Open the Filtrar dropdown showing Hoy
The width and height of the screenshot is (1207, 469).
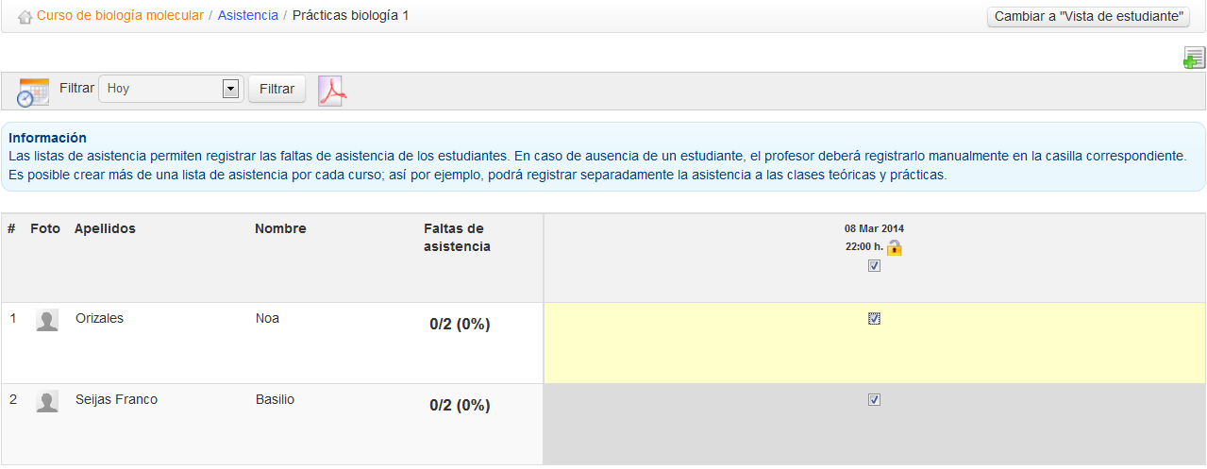coord(162,89)
